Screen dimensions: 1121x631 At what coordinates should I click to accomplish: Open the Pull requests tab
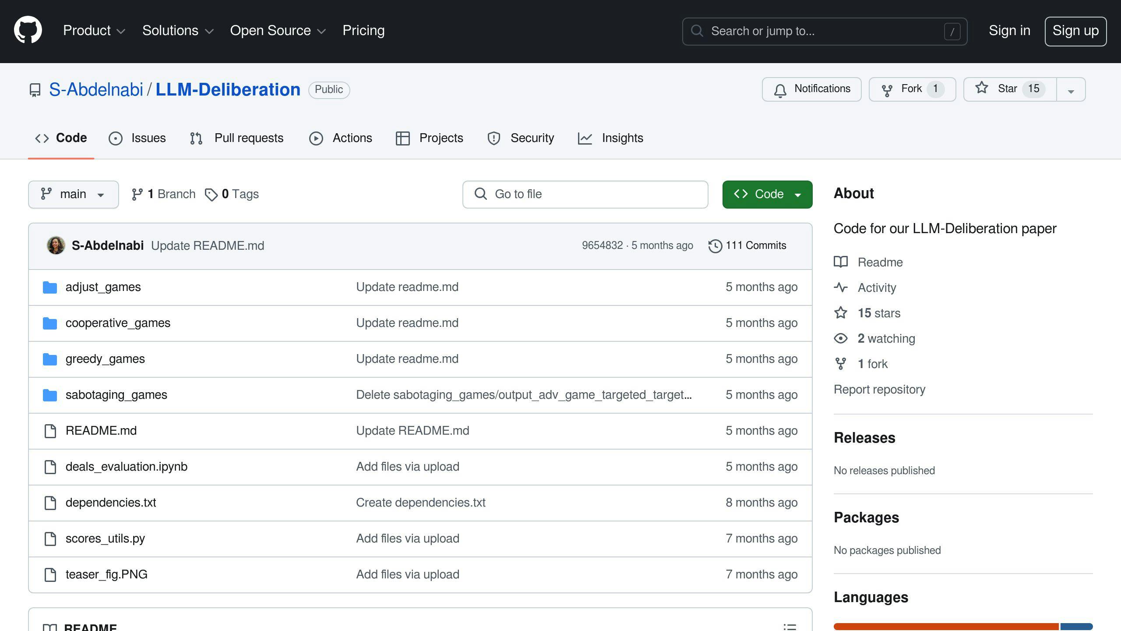pyautogui.click(x=236, y=138)
